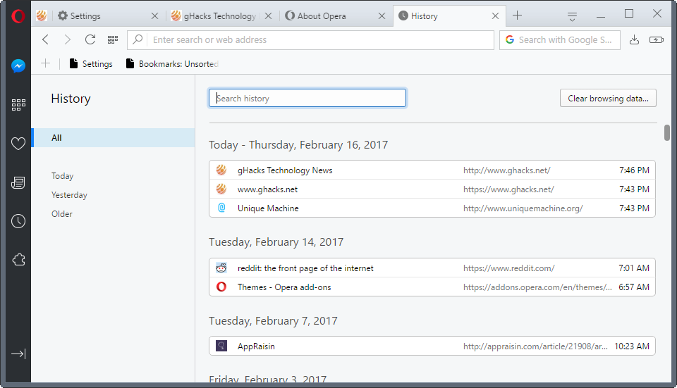Filter history by Yesterday
Image resolution: width=677 pixels, height=388 pixels.
(69, 195)
